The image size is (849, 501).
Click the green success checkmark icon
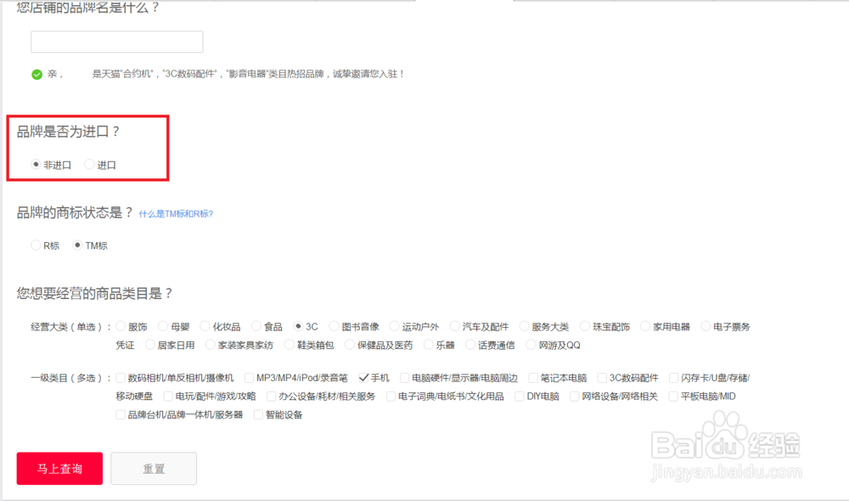(37, 74)
